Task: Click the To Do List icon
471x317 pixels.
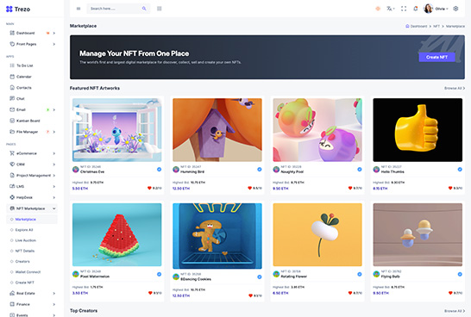Action: (12, 65)
